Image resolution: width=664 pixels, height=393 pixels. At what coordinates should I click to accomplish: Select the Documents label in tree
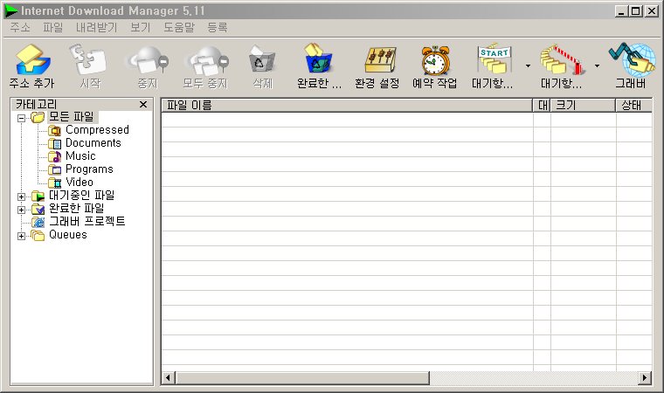click(93, 143)
